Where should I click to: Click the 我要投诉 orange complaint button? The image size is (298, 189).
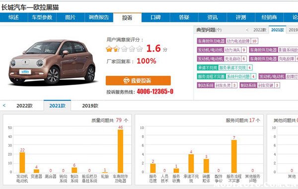[x=138, y=81]
